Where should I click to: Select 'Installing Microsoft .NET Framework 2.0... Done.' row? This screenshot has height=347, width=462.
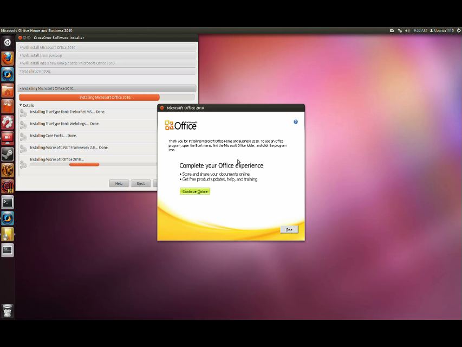88,149
